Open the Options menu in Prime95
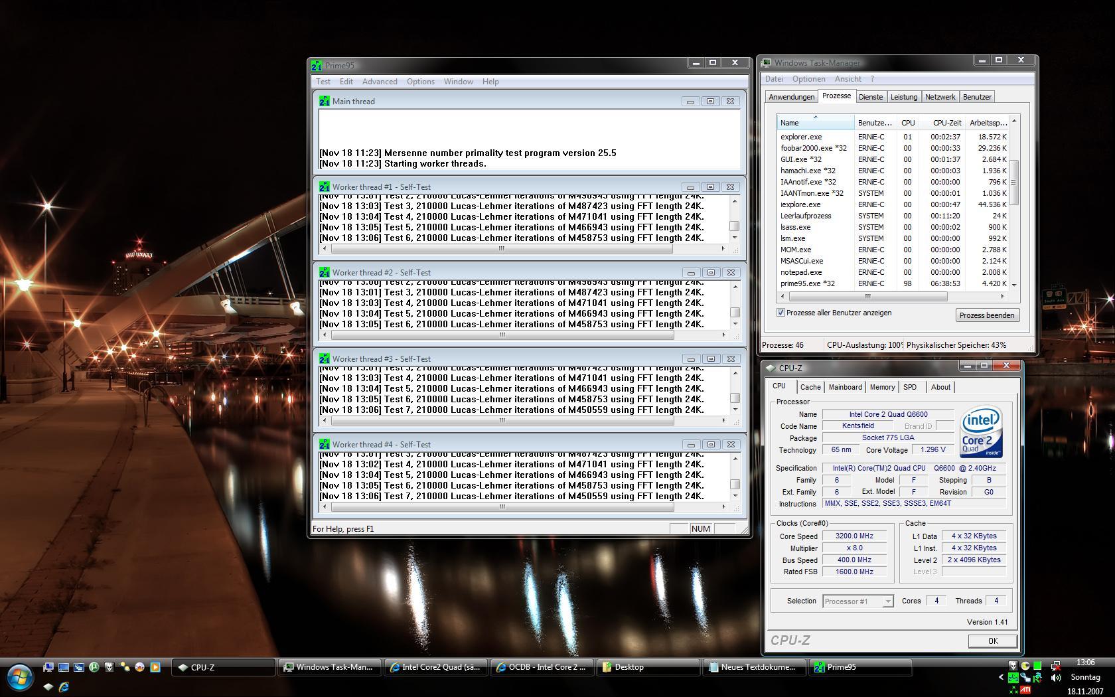Image resolution: width=1115 pixels, height=697 pixels. (421, 82)
